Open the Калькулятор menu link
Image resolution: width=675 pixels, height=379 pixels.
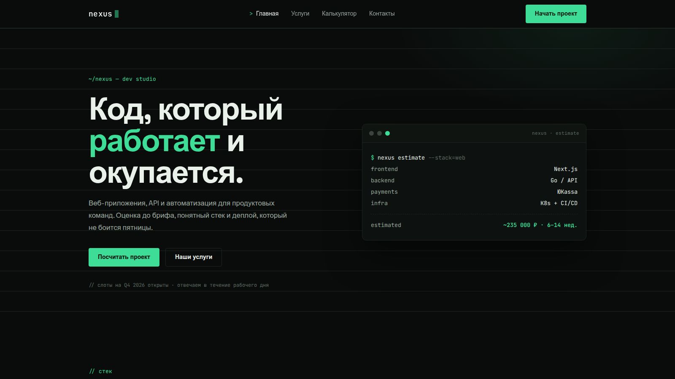pyautogui.click(x=339, y=13)
